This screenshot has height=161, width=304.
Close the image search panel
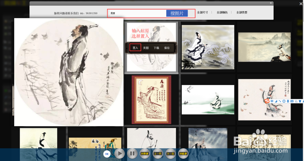point(271,3)
